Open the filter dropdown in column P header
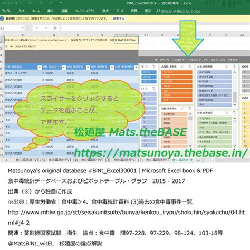The image size is (250, 250). click(x=40, y=68)
